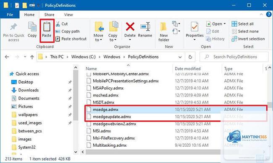Click the Rename button
Image resolution: width=273 pixels, height=163 pixels.
point(145,30)
